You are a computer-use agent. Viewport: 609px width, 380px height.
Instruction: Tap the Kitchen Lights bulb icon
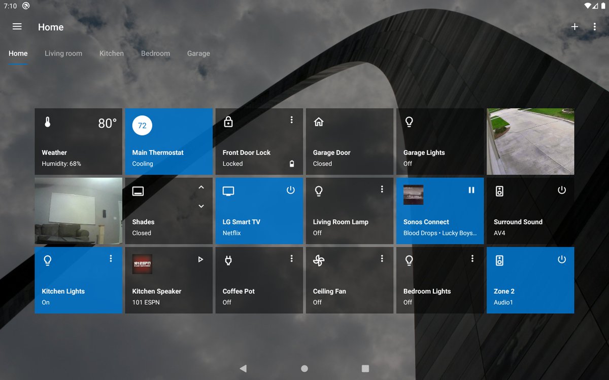(x=48, y=260)
